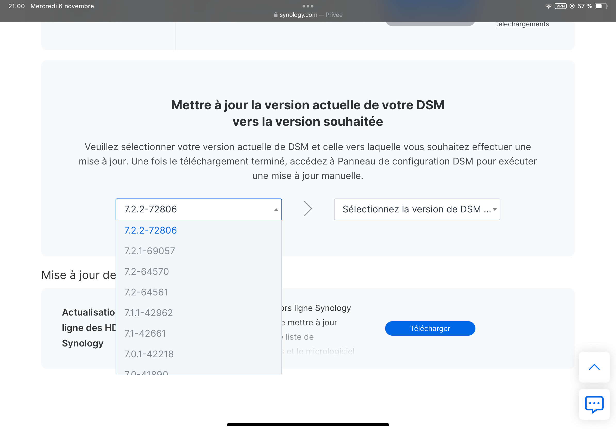Screen dimensions: 616x430
Task: Select version 7.1-42661 option
Action: (145, 334)
